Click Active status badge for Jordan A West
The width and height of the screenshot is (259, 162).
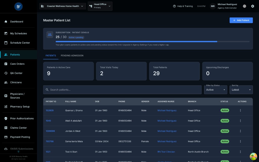tap(225, 131)
